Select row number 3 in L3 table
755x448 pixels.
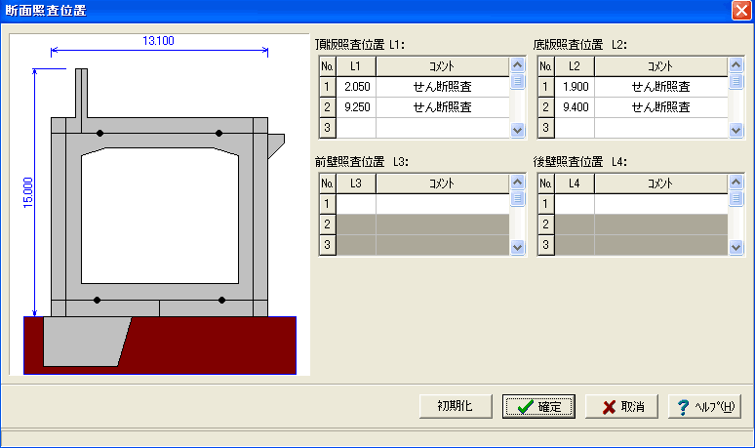tap(328, 245)
